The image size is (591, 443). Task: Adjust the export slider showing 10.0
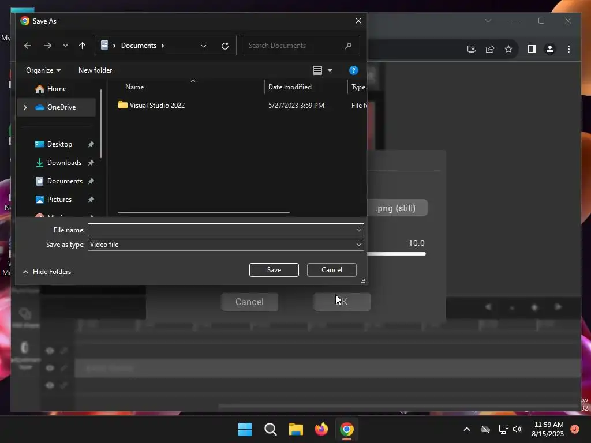pos(397,254)
